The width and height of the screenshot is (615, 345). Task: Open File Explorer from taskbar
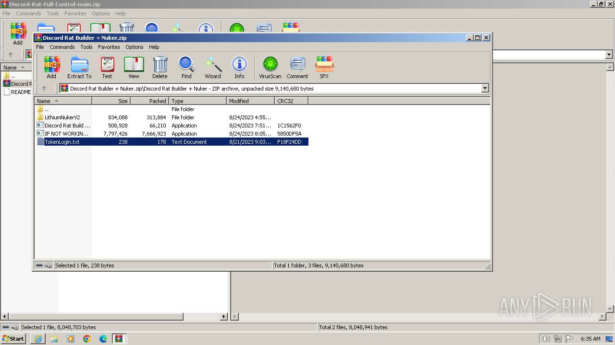(x=54, y=339)
